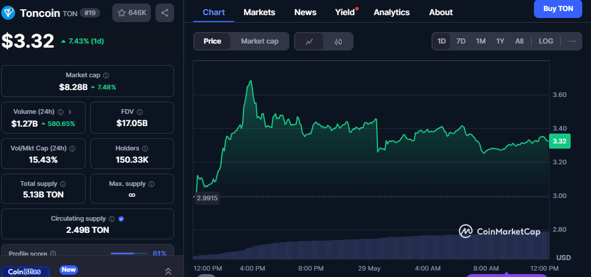Image resolution: width=591 pixels, height=277 pixels.
Task: Open the Chart tab
Action: 214,12
